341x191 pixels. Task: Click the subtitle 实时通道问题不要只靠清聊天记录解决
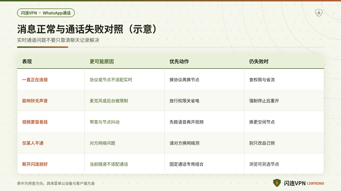pyautogui.click(x=58, y=40)
